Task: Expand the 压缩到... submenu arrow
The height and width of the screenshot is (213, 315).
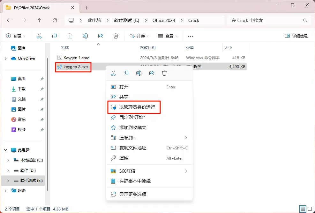Action: pos(186,138)
